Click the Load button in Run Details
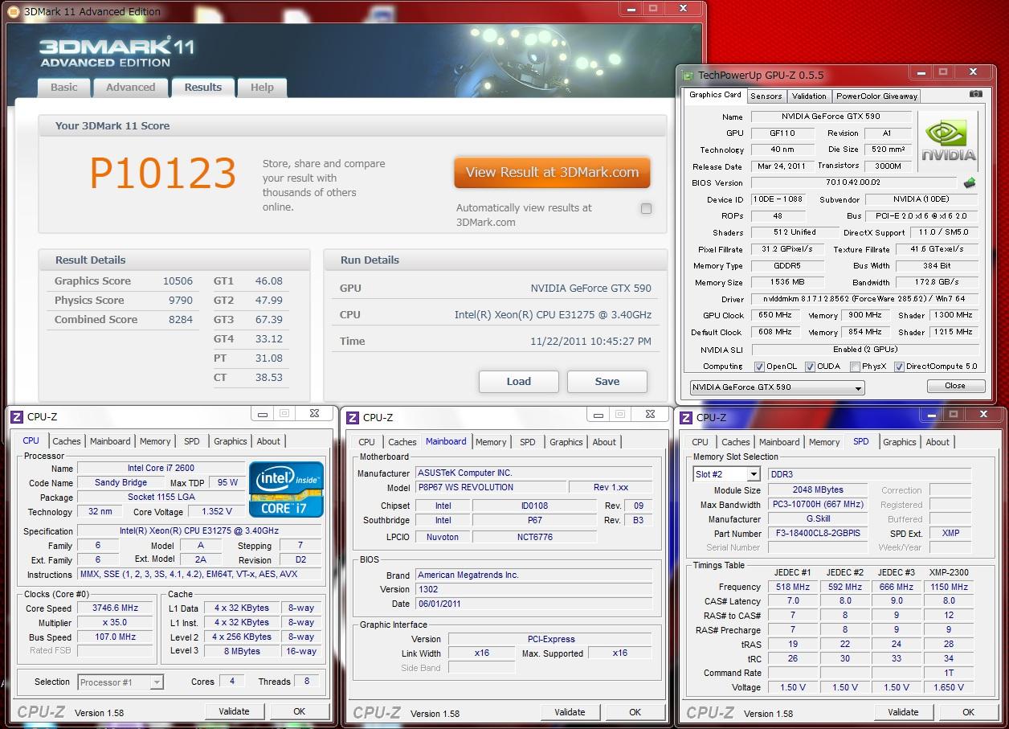Screen dimensions: 1009x729 [518, 382]
